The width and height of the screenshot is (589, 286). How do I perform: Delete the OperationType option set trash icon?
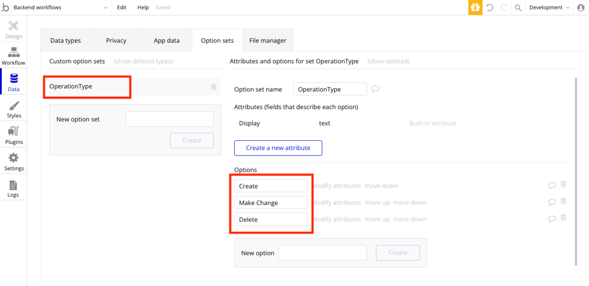click(x=214, y=87)
